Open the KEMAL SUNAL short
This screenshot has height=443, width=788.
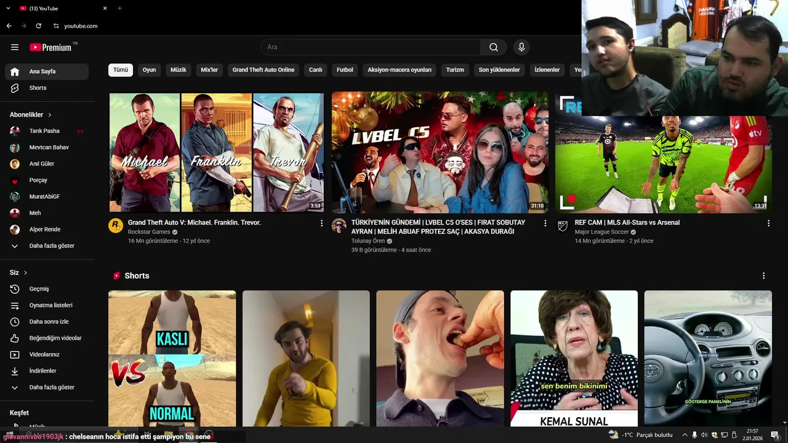(x=574, y=358)
